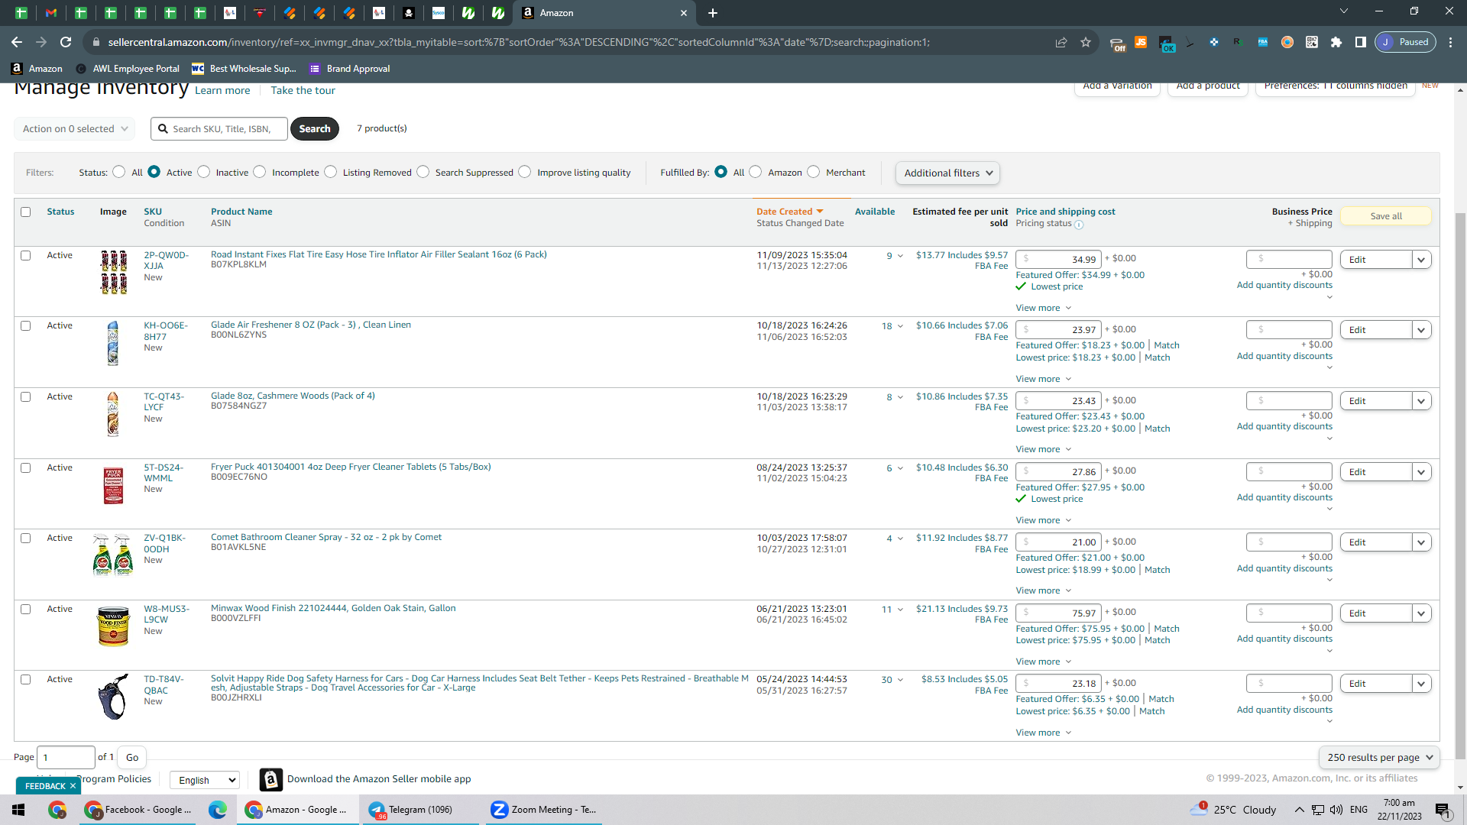Screen dimensions: 1467x825
Task: Show the Pricing status info icon
Action: tap(1079, 225)
